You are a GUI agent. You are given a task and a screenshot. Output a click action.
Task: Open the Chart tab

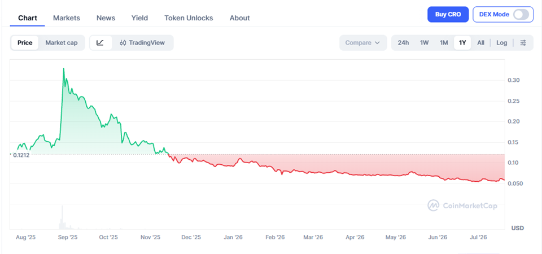coord(27,18)
